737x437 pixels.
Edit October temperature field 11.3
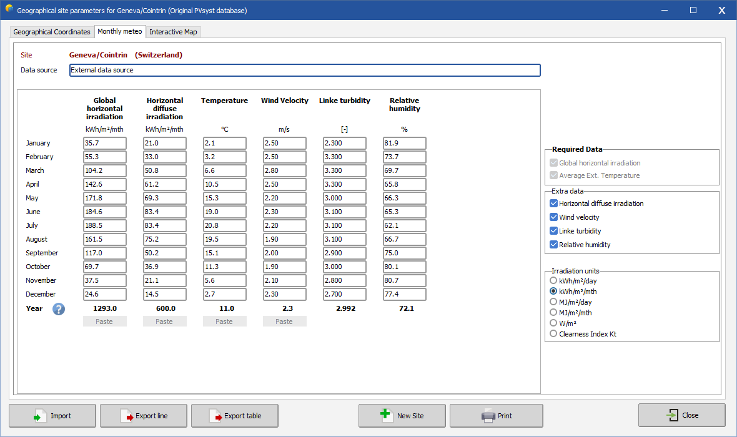[x=225, y=267]
